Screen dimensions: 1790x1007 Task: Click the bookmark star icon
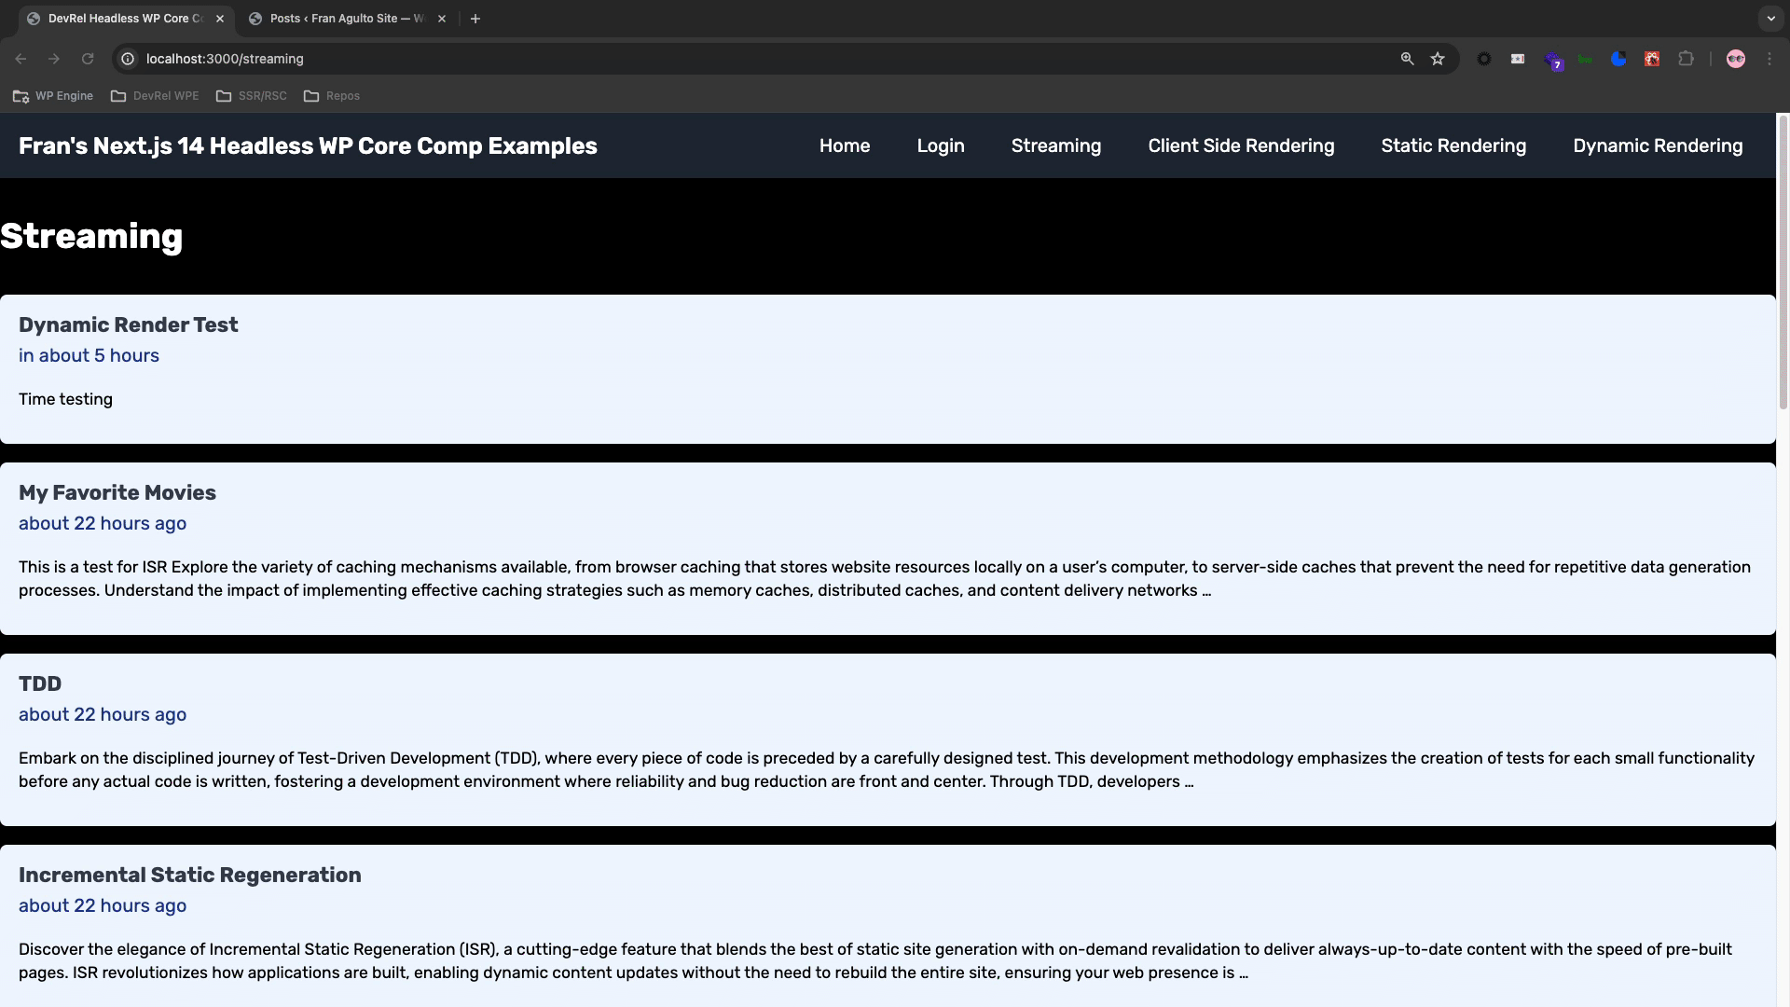1438,59
